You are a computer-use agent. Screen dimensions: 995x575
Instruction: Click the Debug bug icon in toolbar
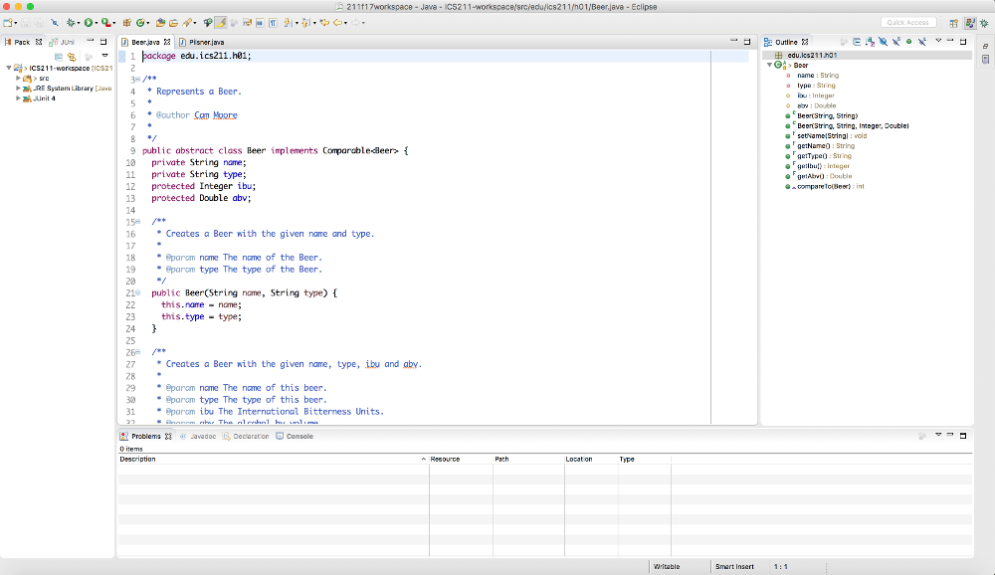pos(72,22)
